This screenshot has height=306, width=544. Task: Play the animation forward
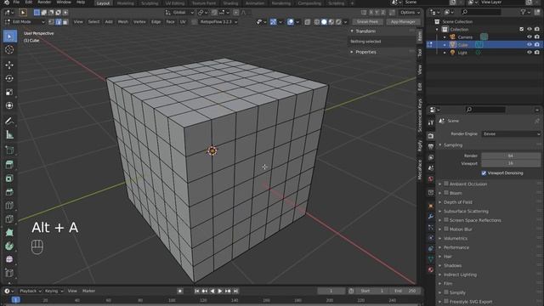pyautogui.click(x=220, y=291)
